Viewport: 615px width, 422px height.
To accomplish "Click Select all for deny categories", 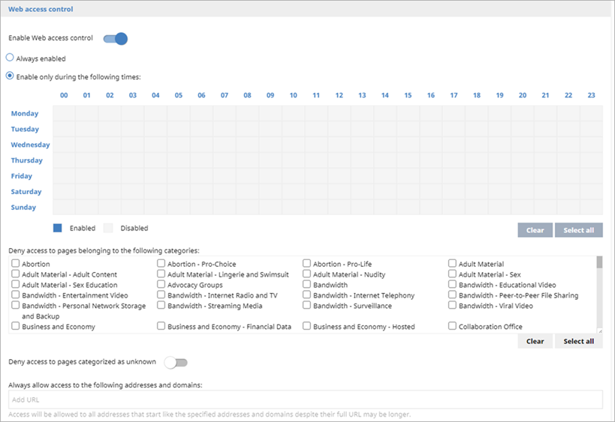I will click(x=578, y=341).
